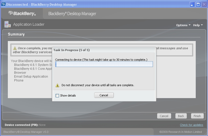This screenshot has height=136, width=208.
Task: Click the BlackBerry logo in header
Action: tap(22, 13)
